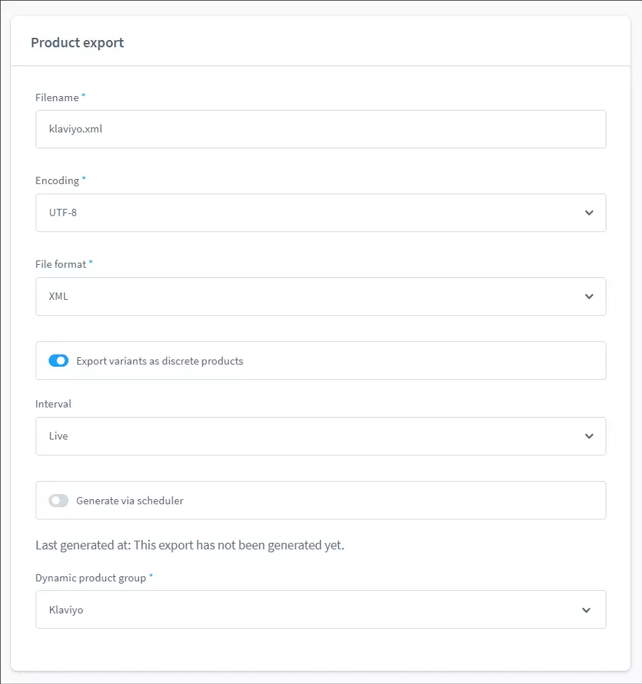
Task: Click the File format label
Action: (61, 264)
